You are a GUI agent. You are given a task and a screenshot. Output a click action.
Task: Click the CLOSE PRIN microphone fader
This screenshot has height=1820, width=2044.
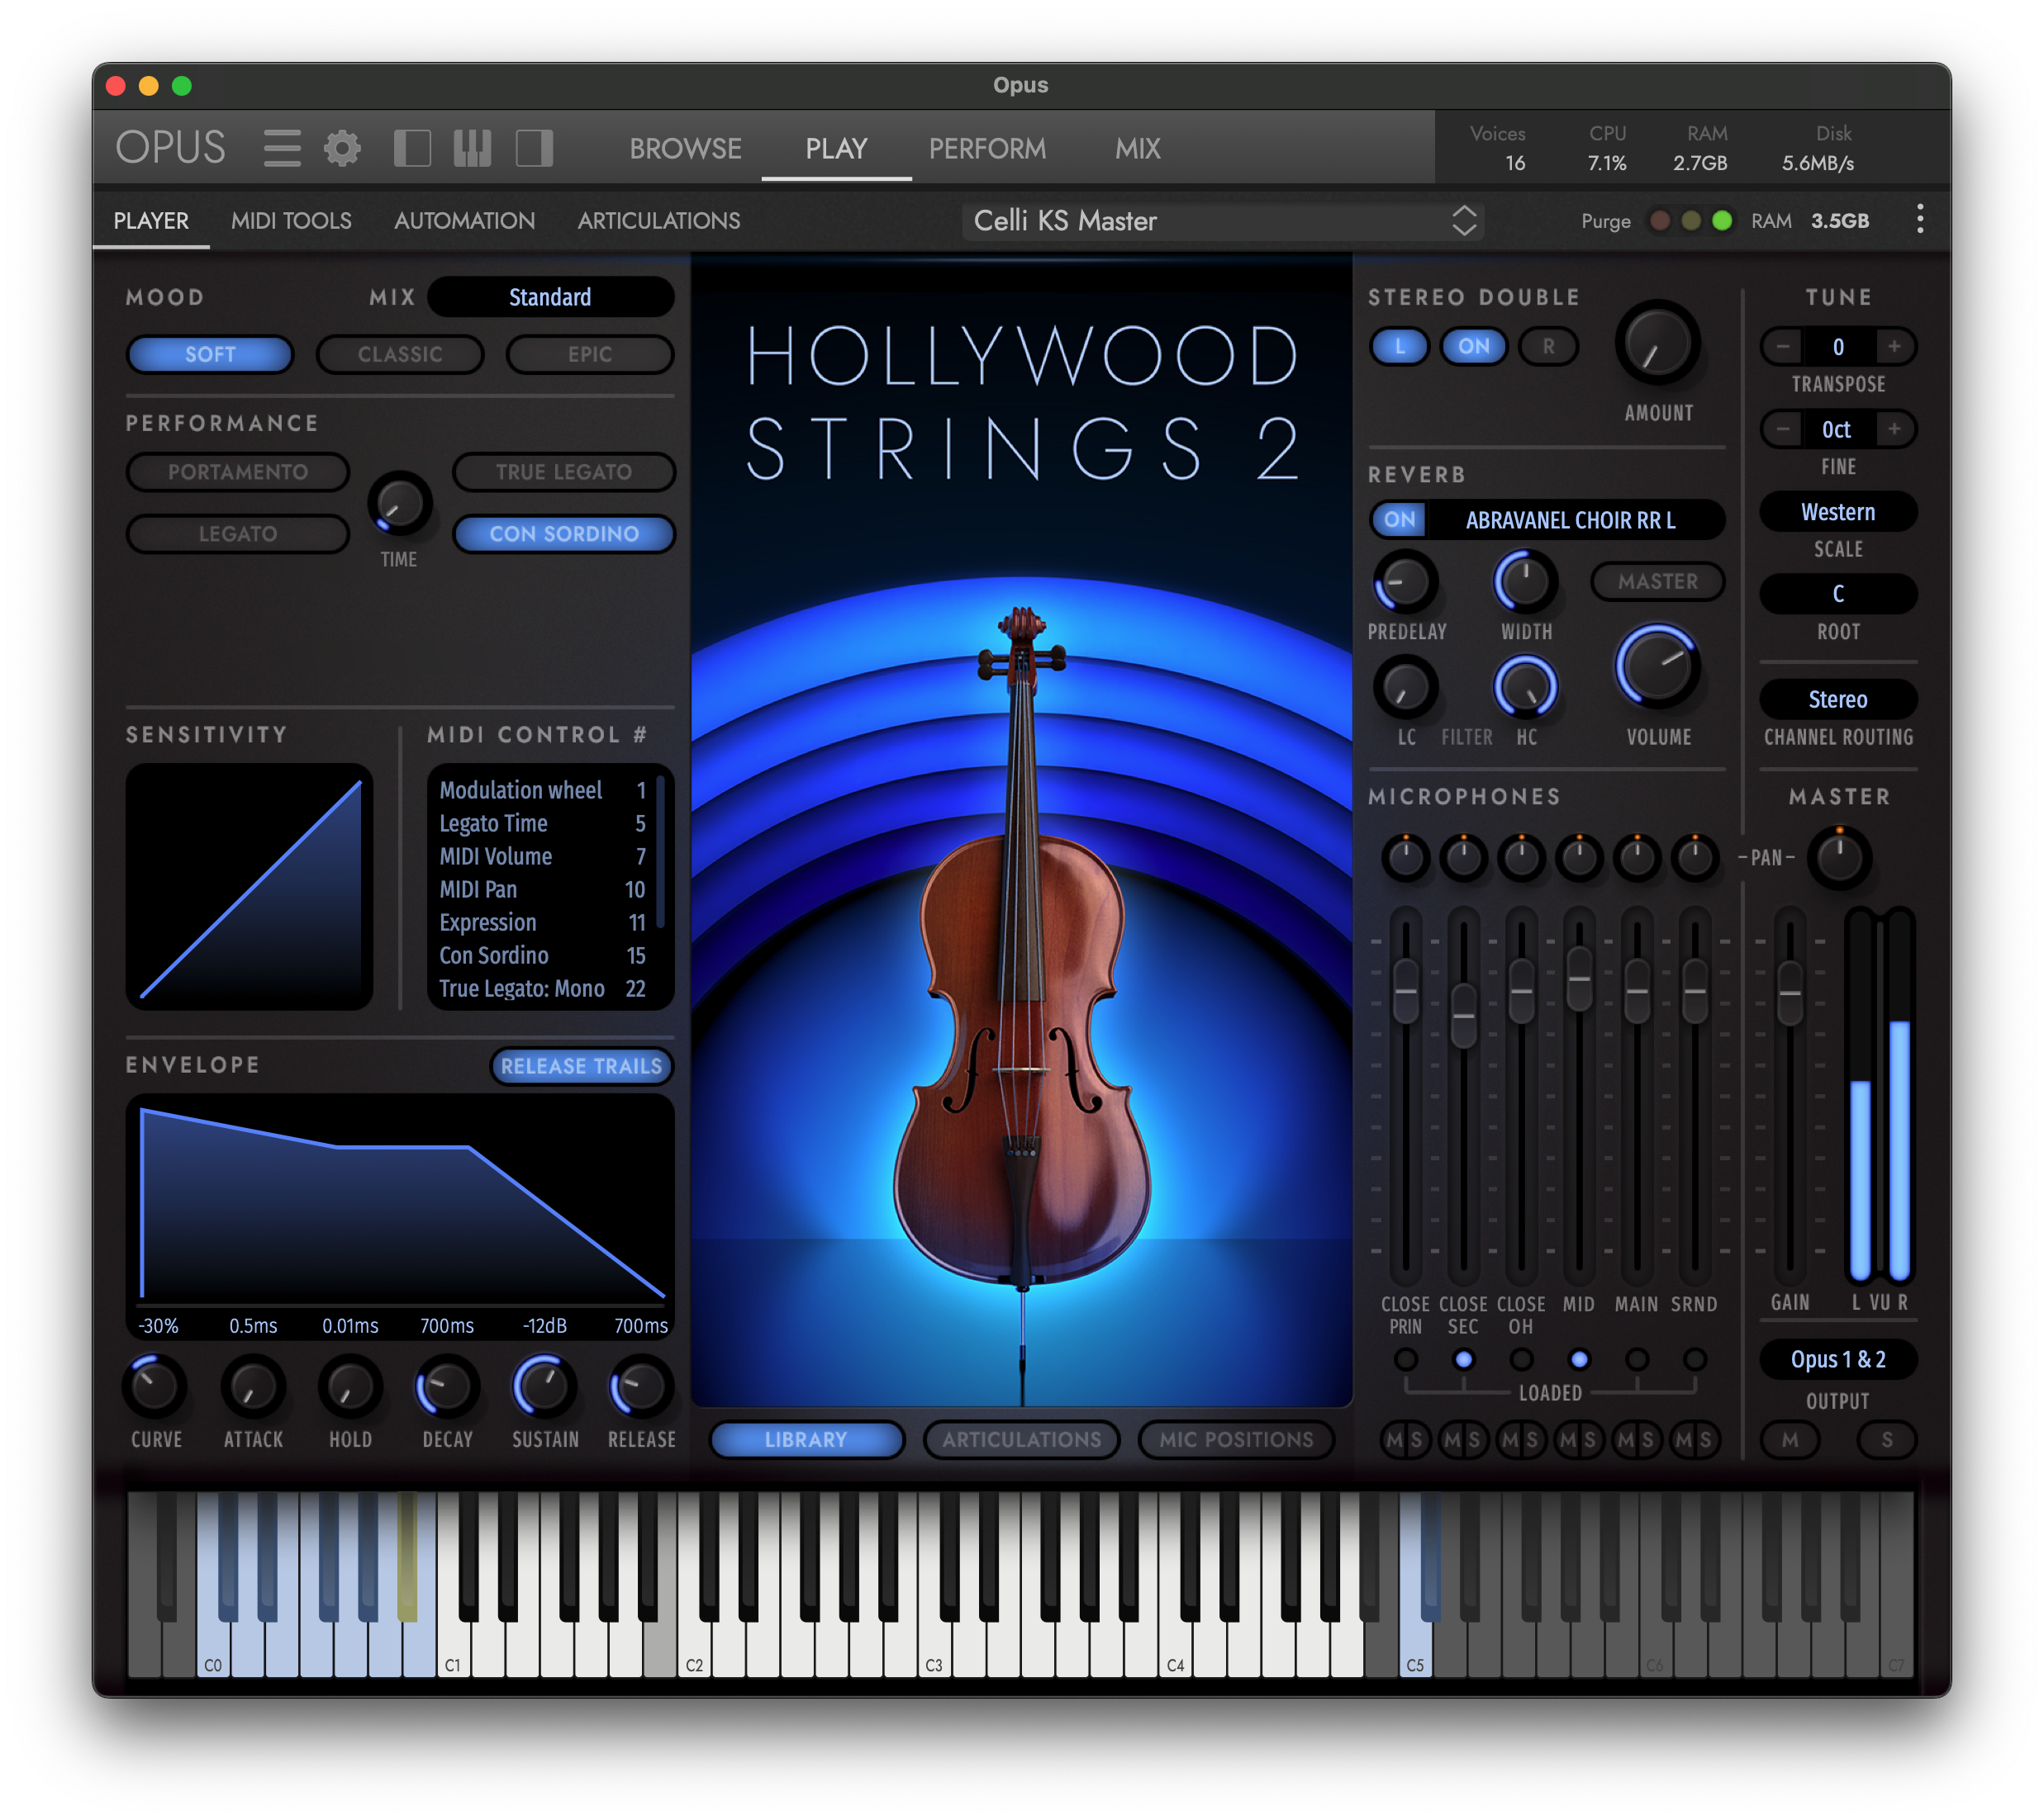point(1405,991)
